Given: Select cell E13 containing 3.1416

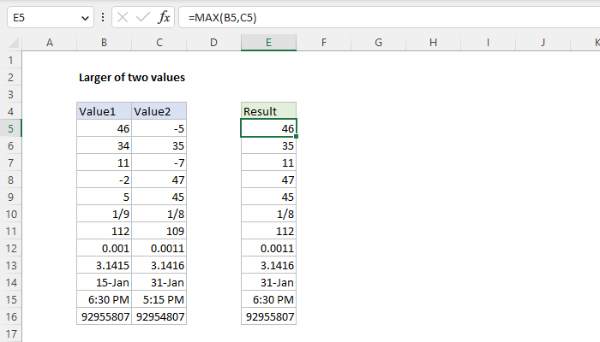Looking at the screenshot, I should (x=268, y=265).
